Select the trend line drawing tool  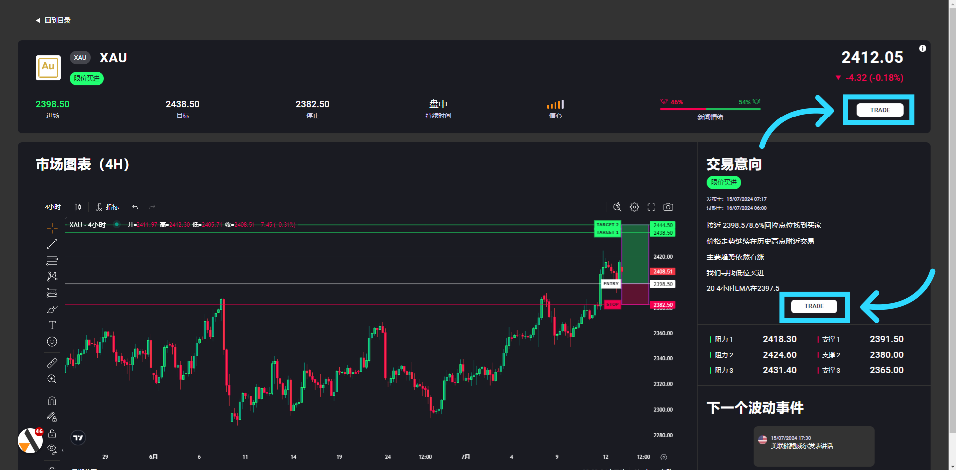click(x=52, y=244)
